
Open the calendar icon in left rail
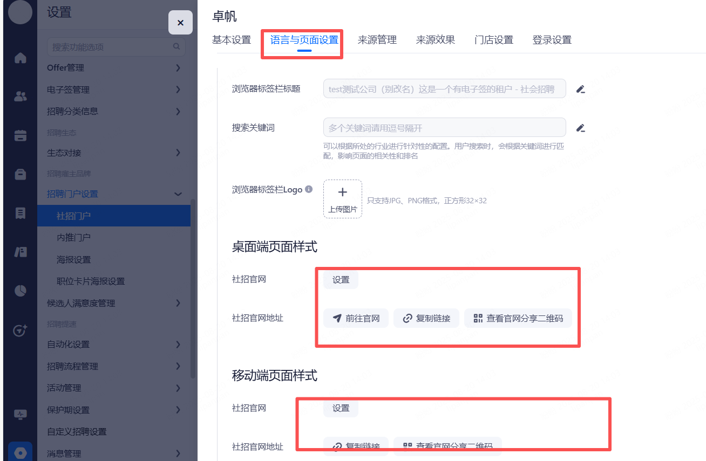(21, 135)
